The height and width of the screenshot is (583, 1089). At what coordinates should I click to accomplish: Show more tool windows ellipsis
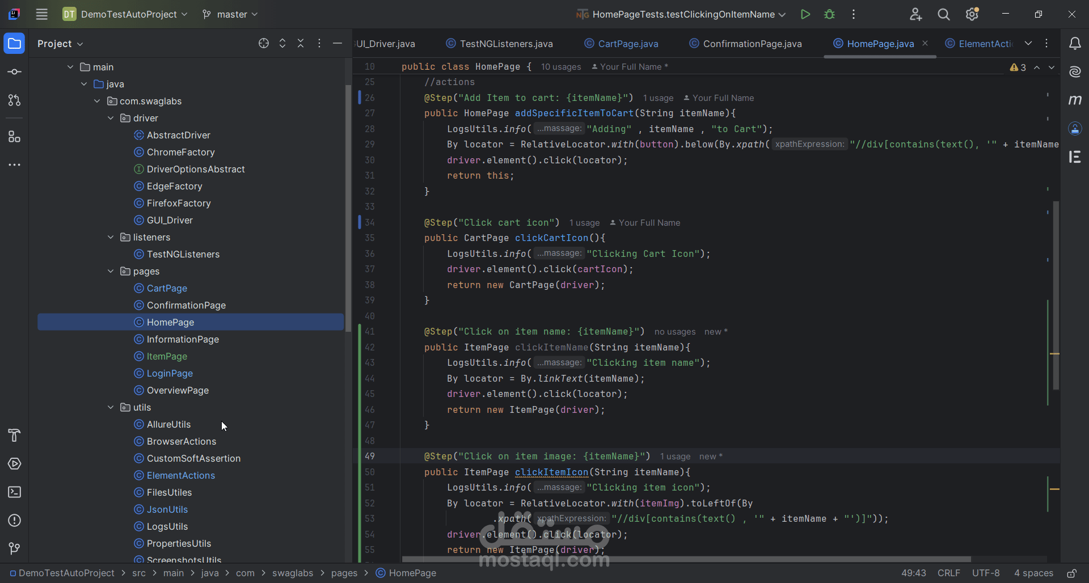point(14,165)
